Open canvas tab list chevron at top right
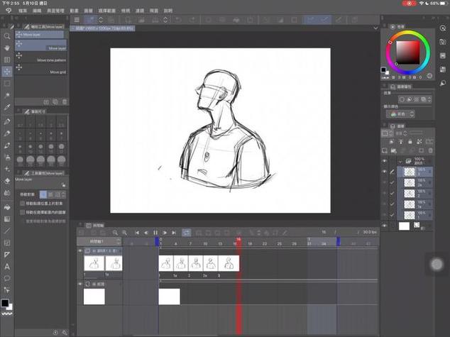Screen dimensions: 450x337 coord(375,28)
